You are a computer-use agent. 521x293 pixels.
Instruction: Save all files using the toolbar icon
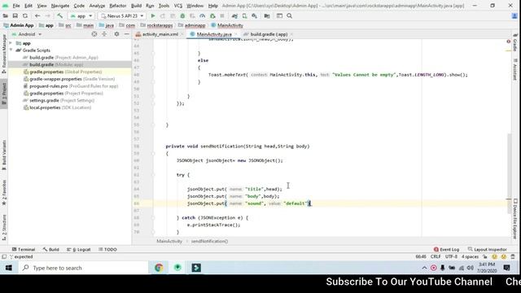coord(15,16)
